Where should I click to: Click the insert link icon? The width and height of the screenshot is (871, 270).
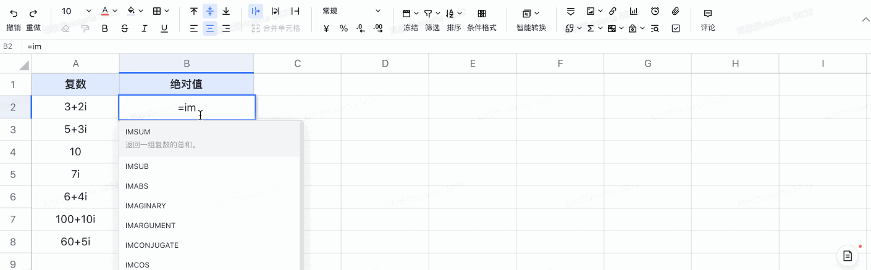(613, 11)
